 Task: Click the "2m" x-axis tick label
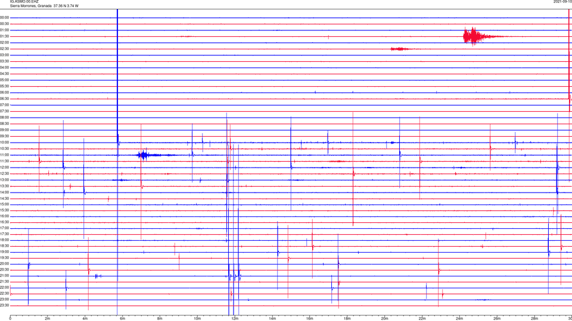coord(48,319)
